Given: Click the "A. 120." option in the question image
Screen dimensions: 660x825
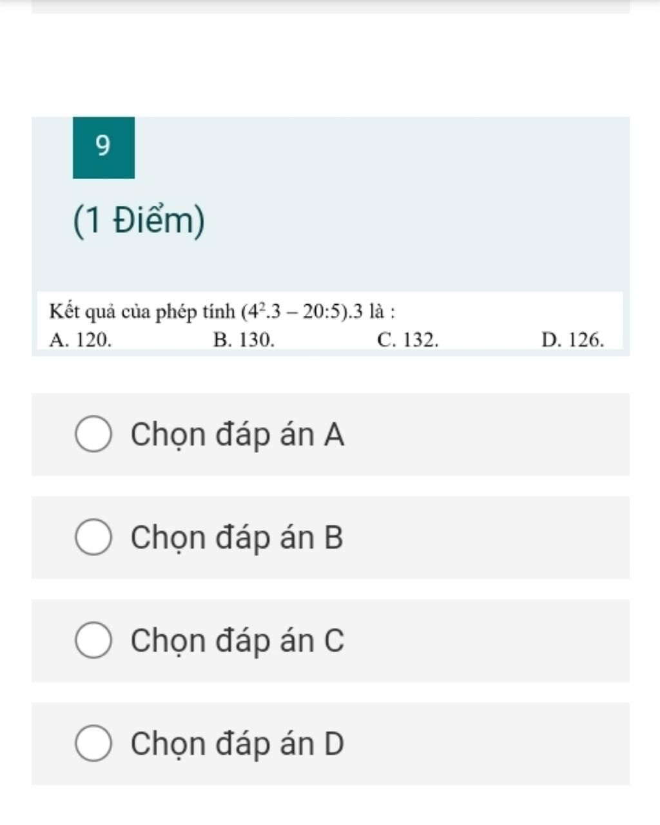Looking at the screenshot, I should click(81, 340).
